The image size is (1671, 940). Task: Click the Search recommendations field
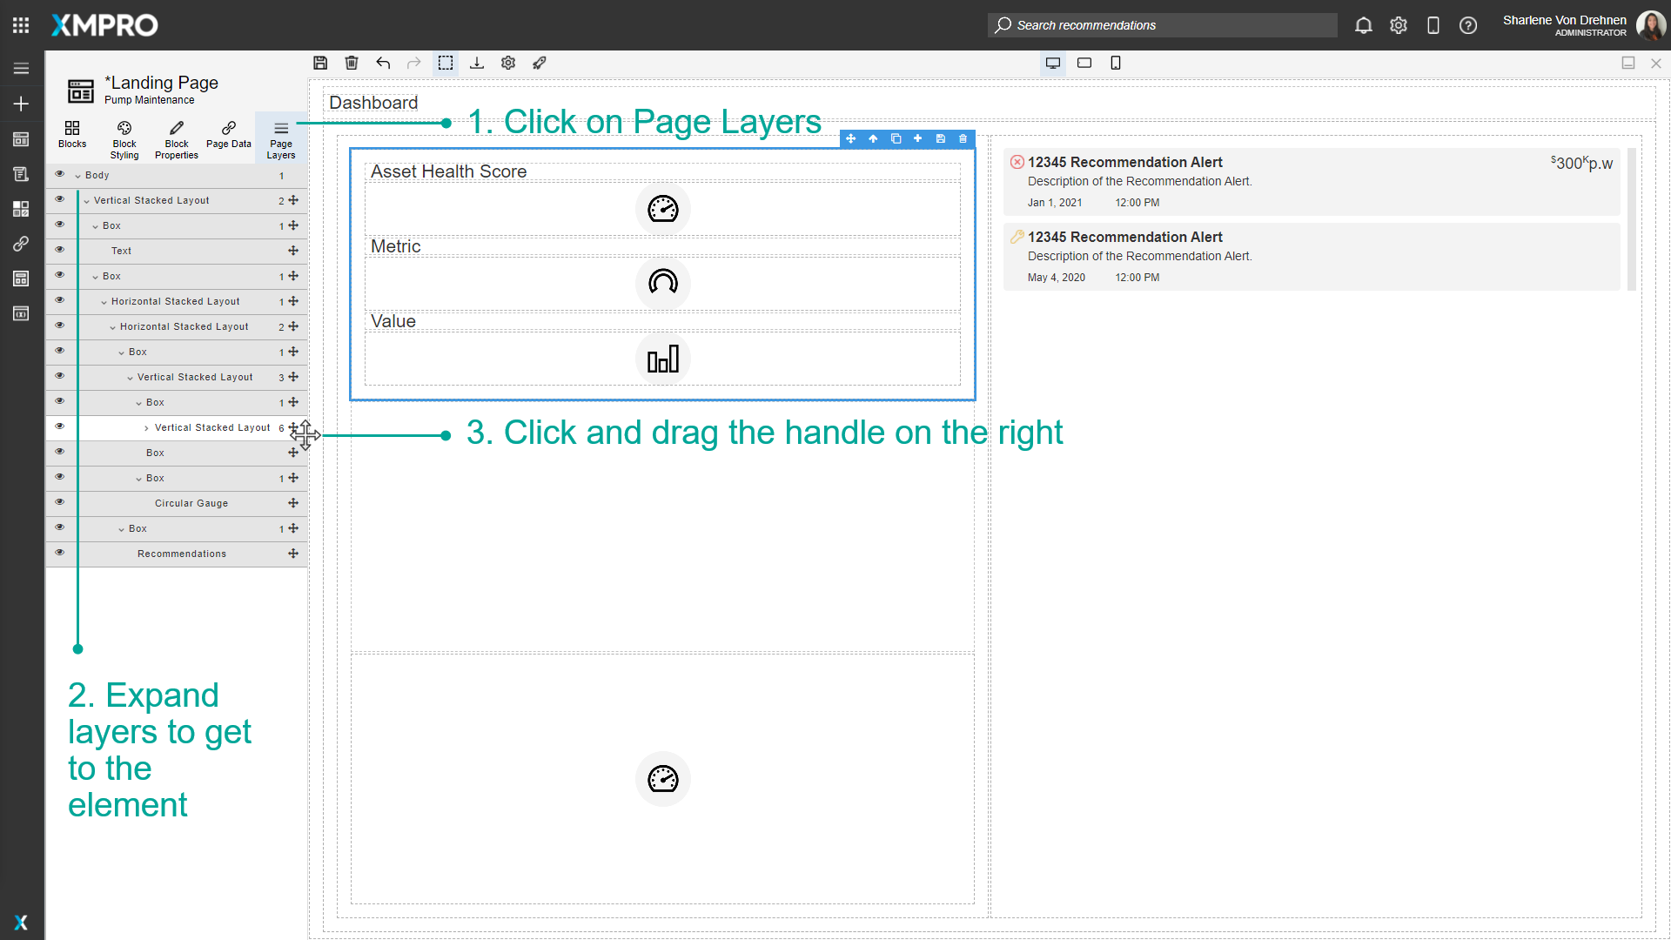[1162, 25]
